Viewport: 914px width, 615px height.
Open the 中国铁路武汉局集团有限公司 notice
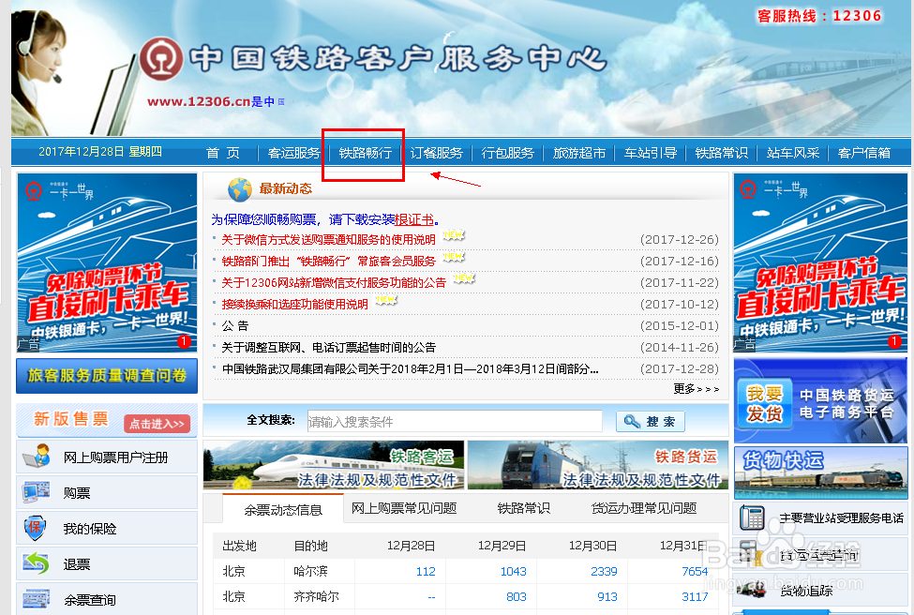pos(410,369)
